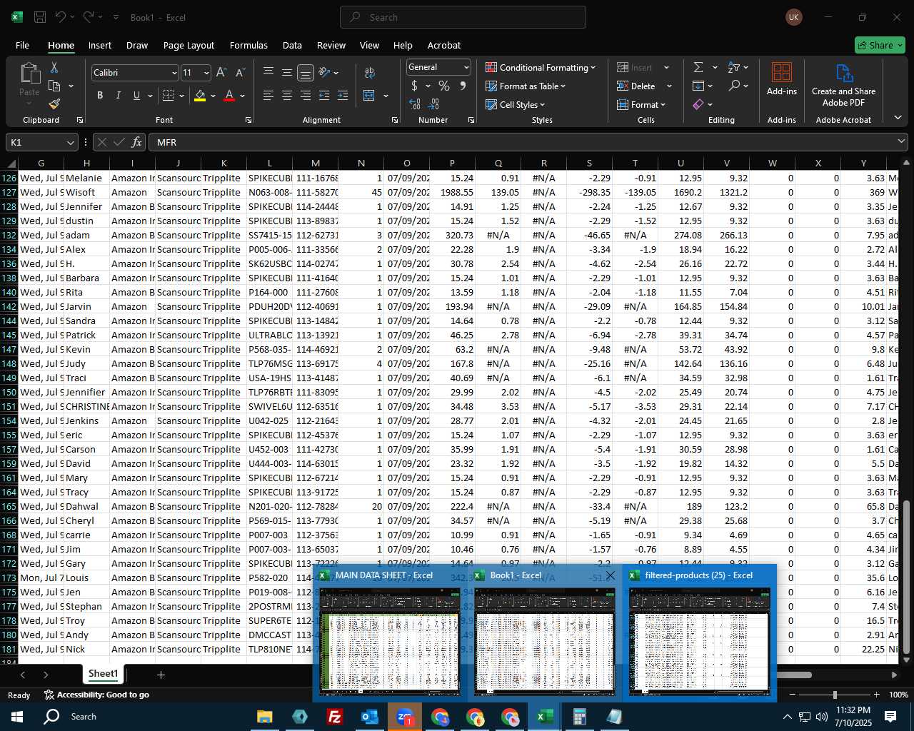Switch to the Insert tab
Screen dimensions: 914x731
click(100, 45)
